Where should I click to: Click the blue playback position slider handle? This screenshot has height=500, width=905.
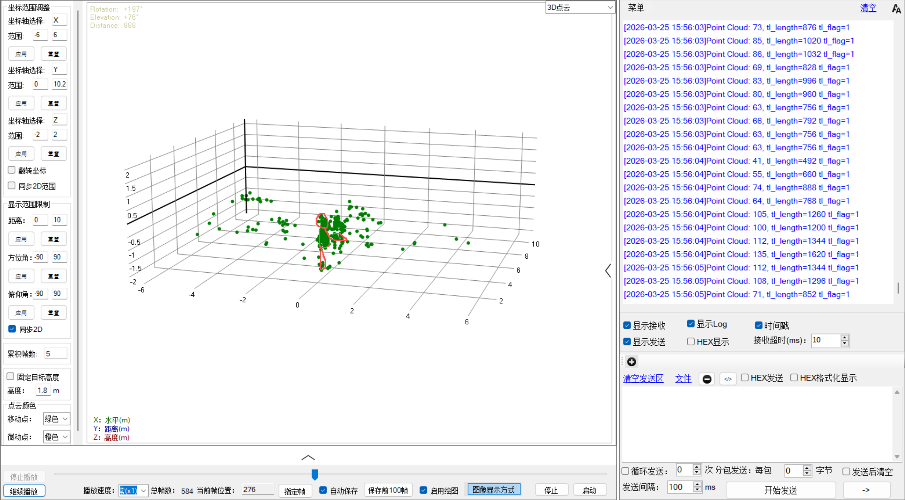pyautogui.click(x=315, y=474)
